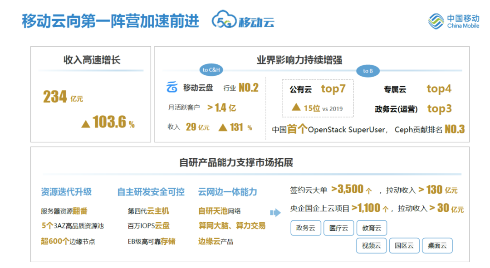Click the 公有云 top7 text
This screenshot has height=268, width=490.
tap(318, 89)
